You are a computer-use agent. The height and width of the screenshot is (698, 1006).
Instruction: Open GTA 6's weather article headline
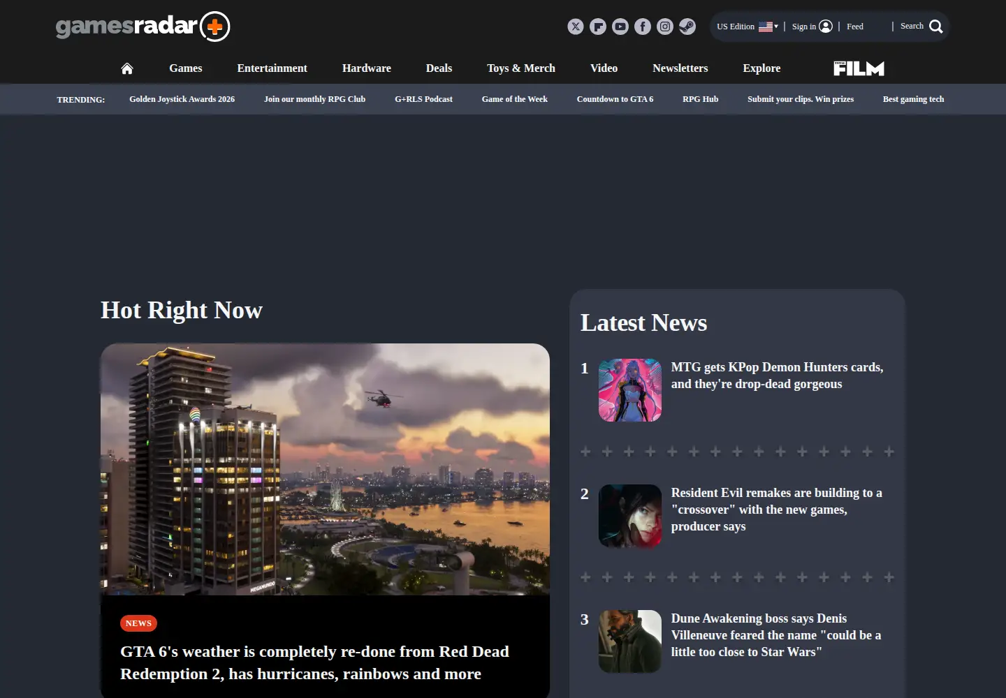pos(314,662)
